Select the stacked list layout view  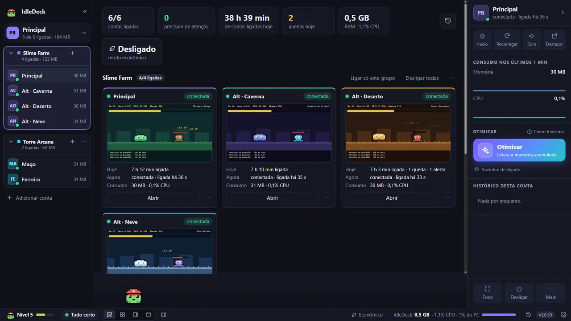[109, 315]
